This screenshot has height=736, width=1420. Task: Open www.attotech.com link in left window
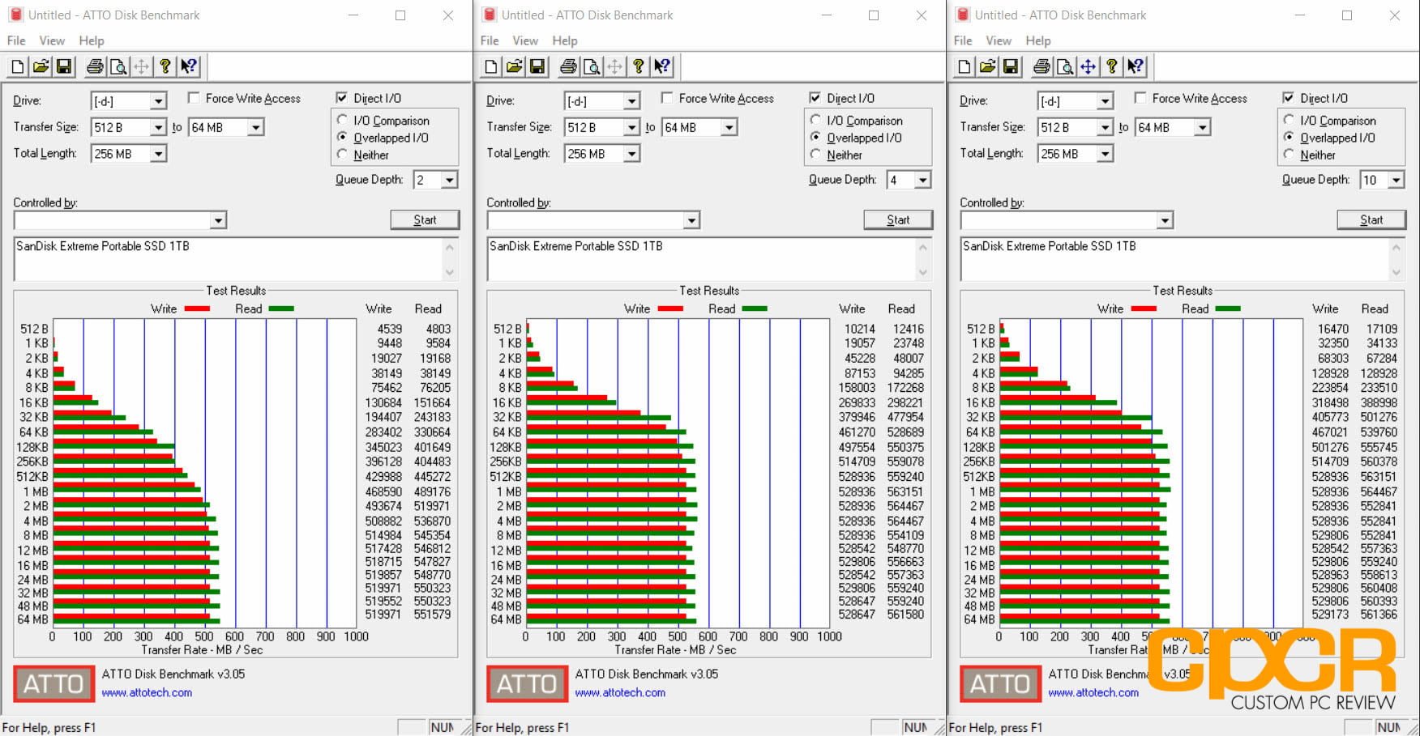[147, 693]
